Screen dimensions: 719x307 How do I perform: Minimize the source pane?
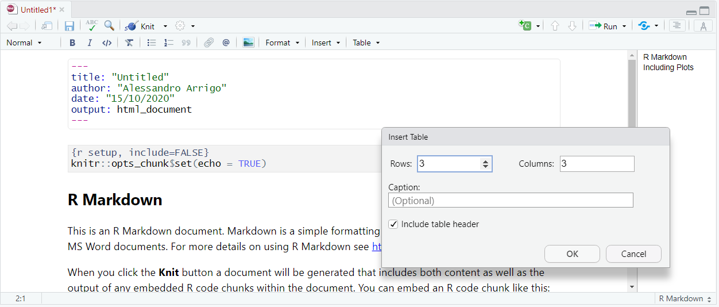pos(691,12)
